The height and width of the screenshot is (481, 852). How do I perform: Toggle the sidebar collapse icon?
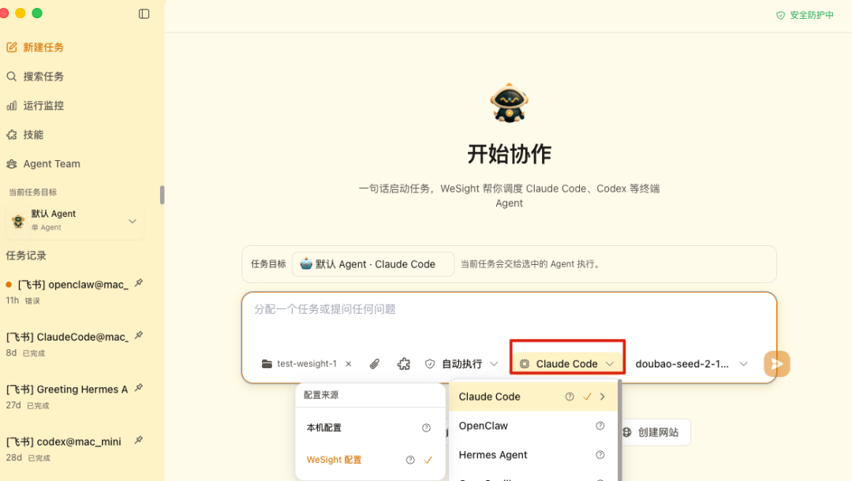point(144,13)
